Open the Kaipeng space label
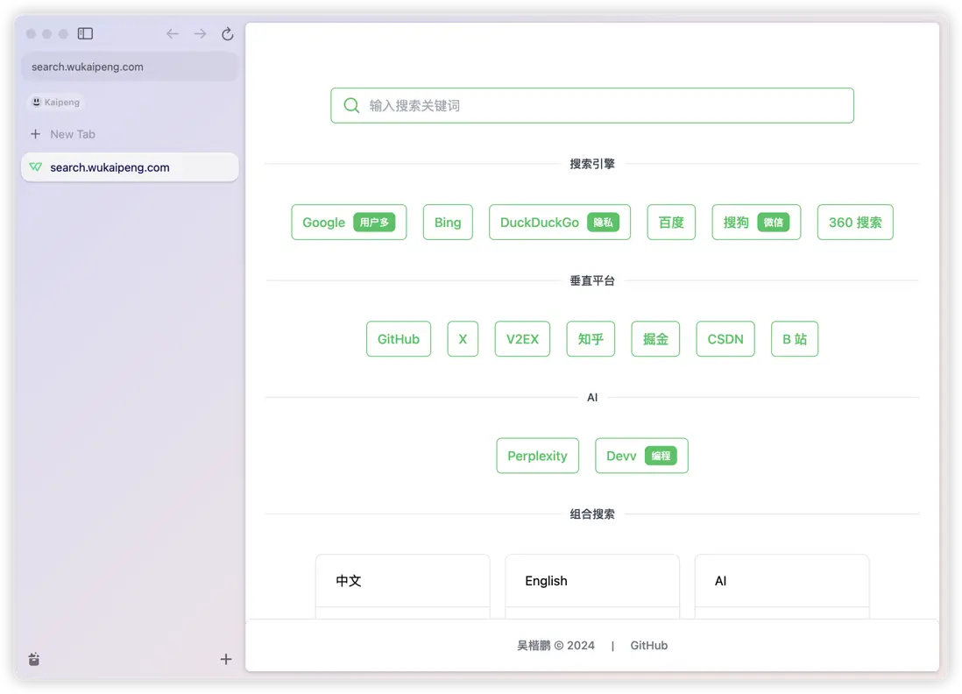 [x=56, y=102]
